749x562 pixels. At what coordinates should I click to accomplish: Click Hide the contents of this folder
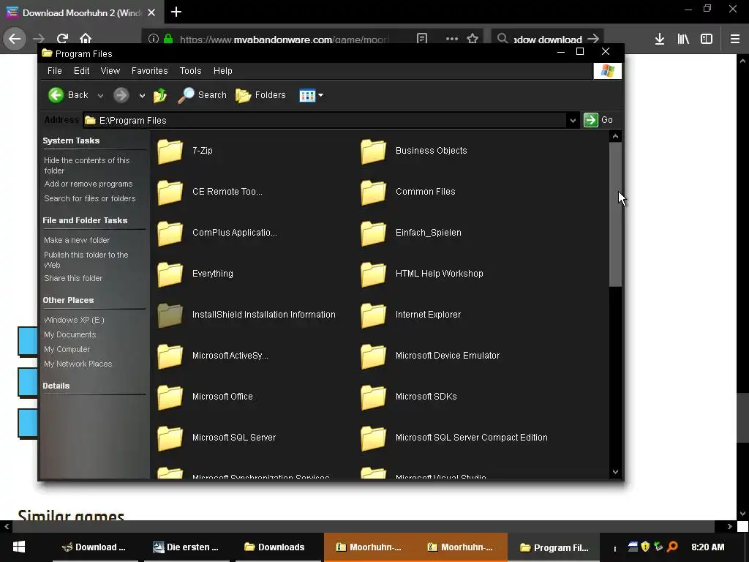pos(87,165)
